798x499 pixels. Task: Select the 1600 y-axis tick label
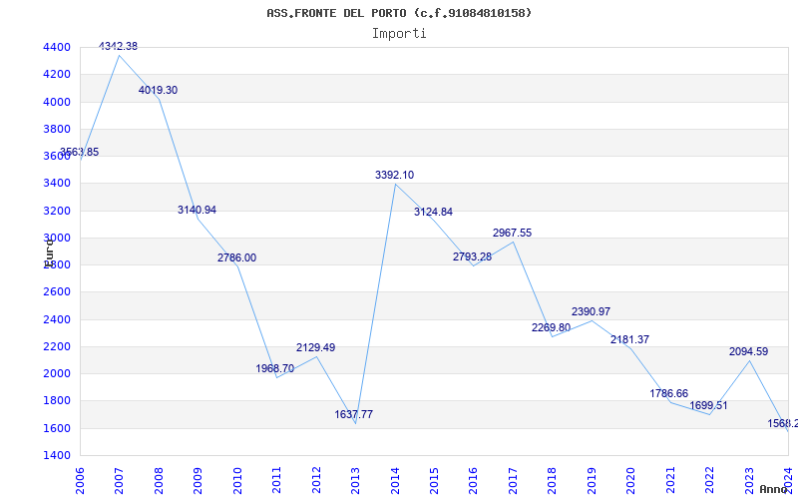(x=57, y=428)
